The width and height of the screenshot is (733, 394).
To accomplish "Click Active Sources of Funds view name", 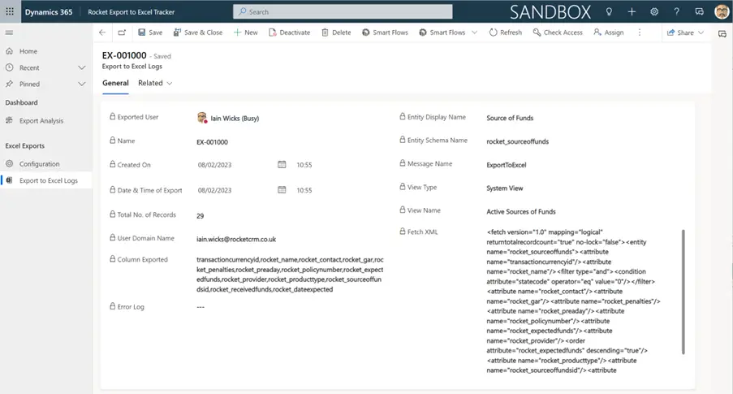I will click(521, 211).
